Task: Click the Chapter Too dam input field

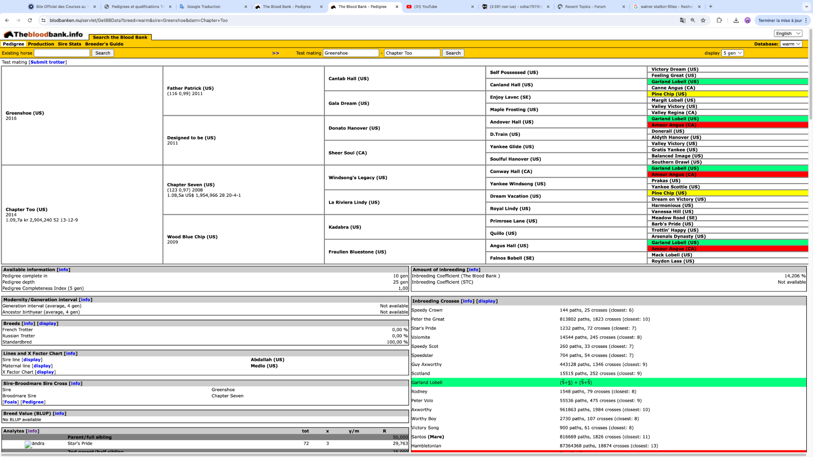Action: (412, 53)
